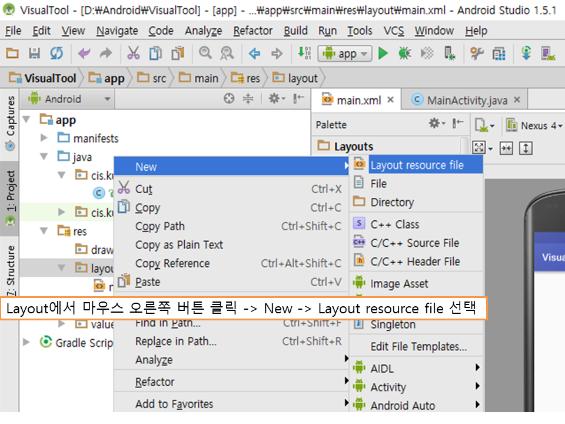Click the Make Project build icon
The image size is (565, 424).
tap(304, 54)
